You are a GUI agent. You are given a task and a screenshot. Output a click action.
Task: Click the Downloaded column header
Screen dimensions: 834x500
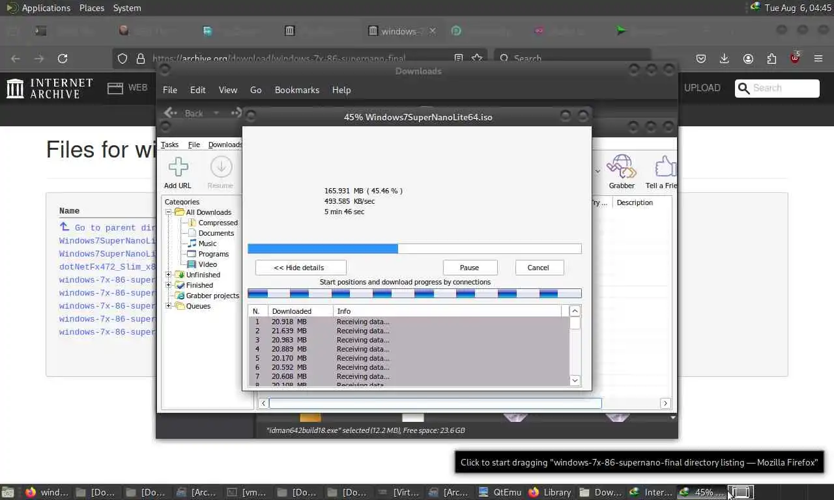click(300, 311)
